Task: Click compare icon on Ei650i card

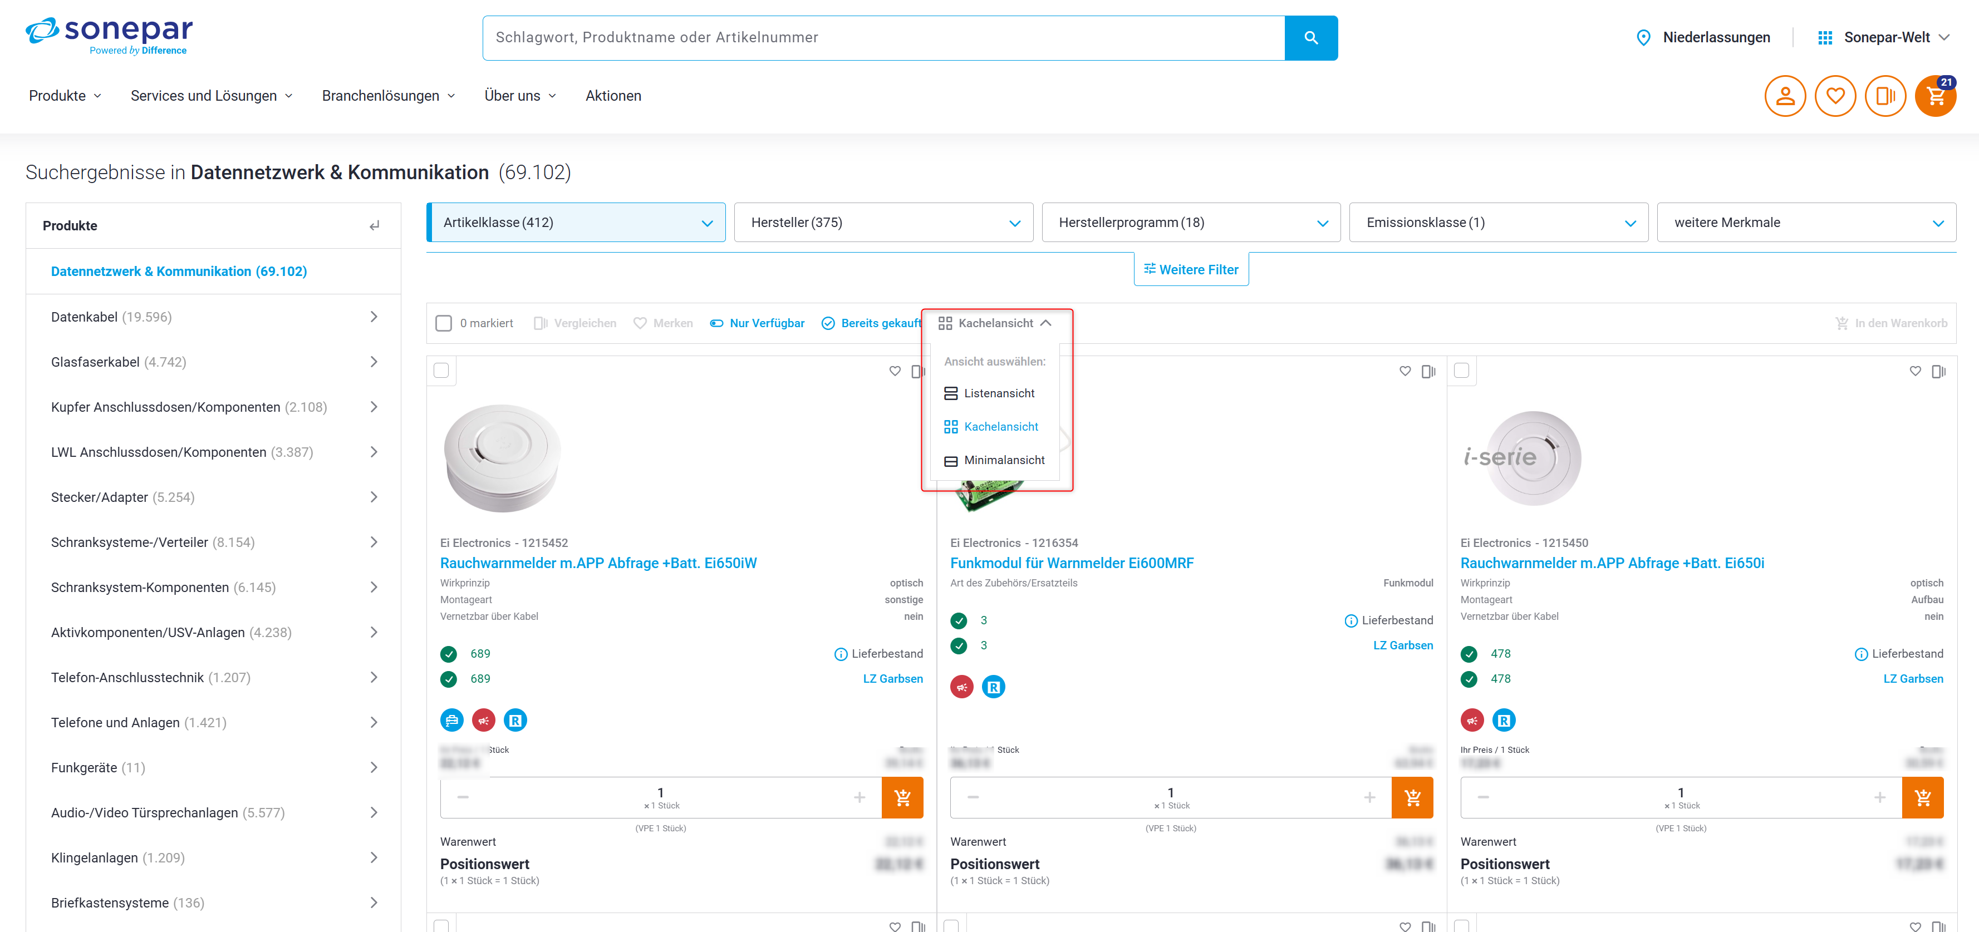Action: 1938,371
